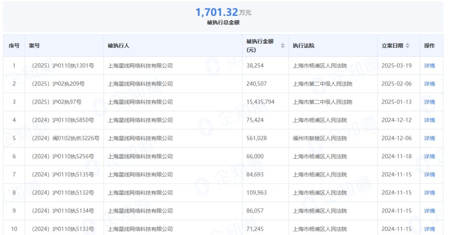Image resolution: width=450 pixels, height=235 pixels.
Task: Click filing date 2025-03-19
Action: 397,66
